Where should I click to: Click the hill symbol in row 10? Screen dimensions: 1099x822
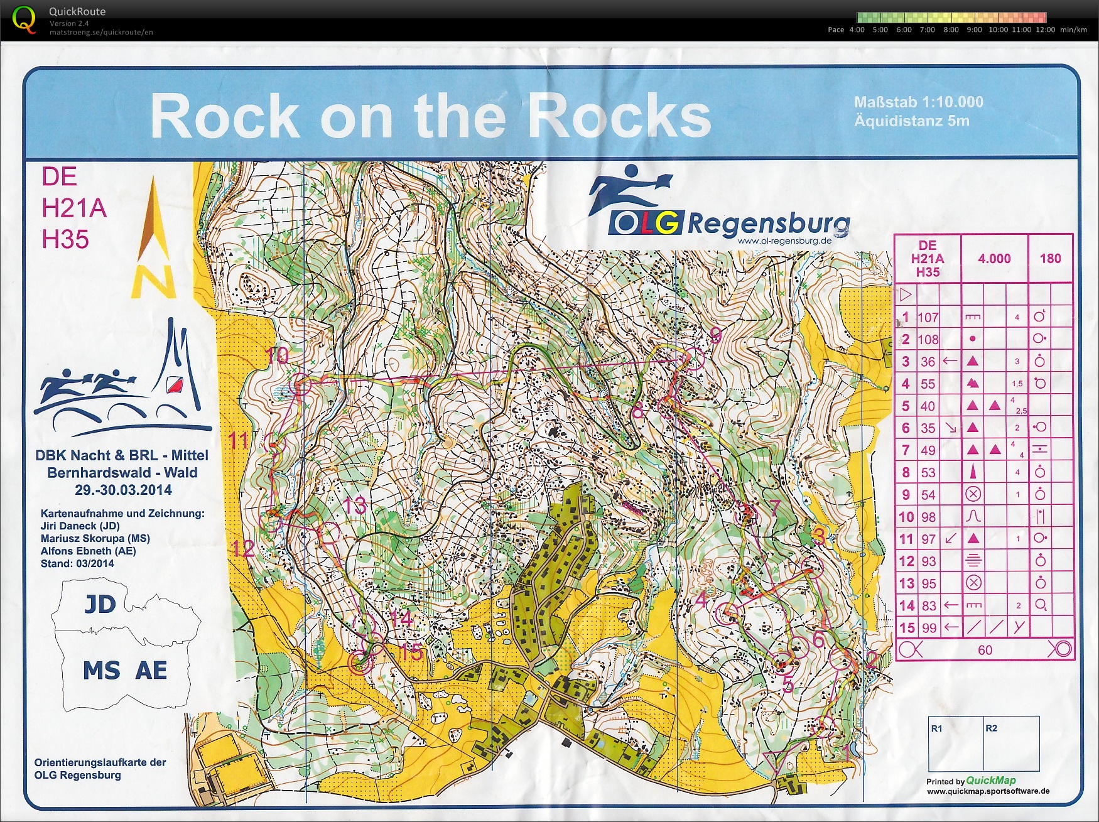coord(972,517)
